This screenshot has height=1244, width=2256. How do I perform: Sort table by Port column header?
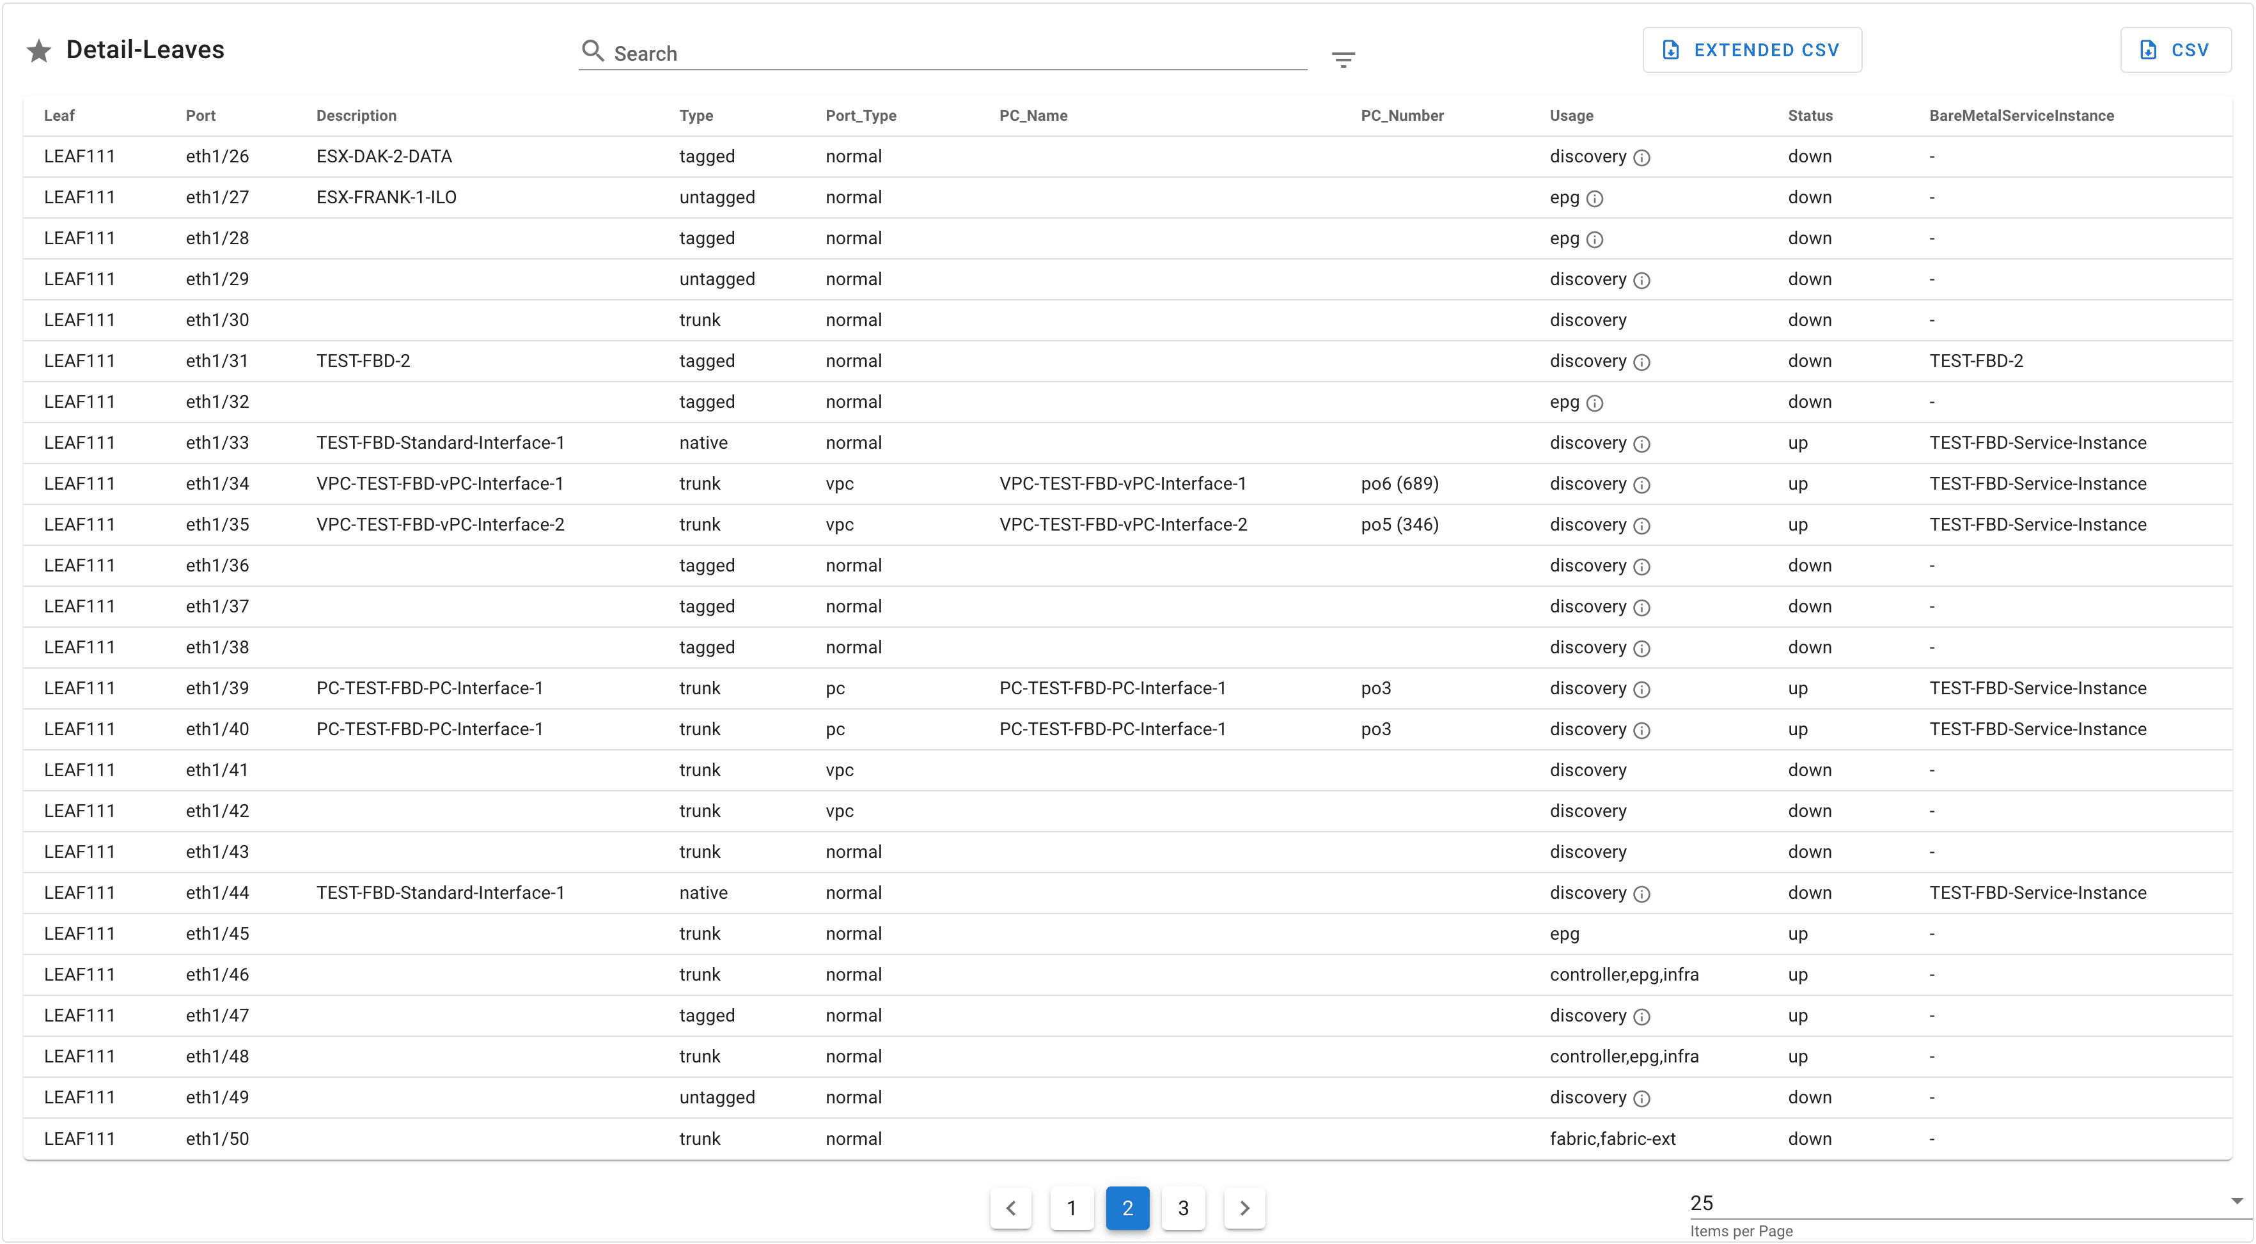tap(201, 116)
